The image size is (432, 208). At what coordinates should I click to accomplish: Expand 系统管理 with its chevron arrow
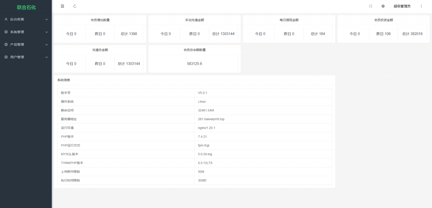(47, 32)
